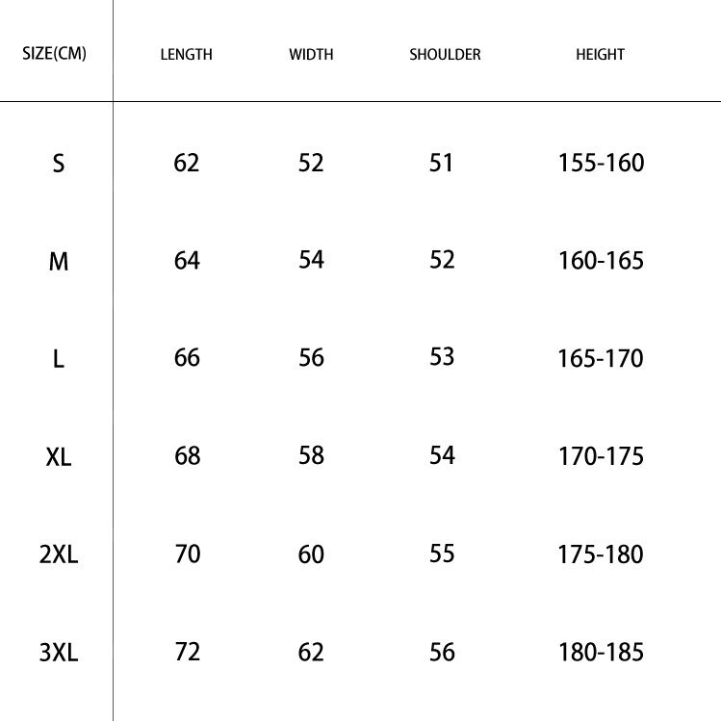The image size is (721, 721).
Task: Click width value 60 for 2XL
Action: (x=311, y=554)
